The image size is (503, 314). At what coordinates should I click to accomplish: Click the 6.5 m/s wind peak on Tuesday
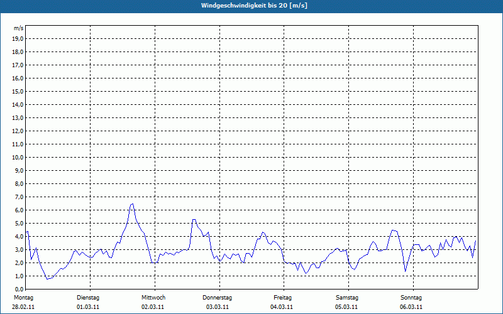[132, 203]
